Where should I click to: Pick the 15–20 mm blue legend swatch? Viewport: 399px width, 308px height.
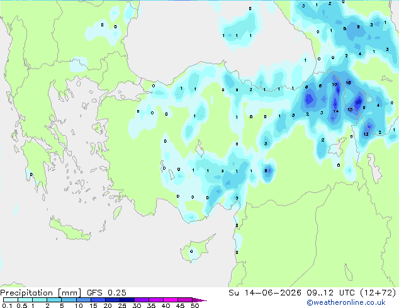point(98,300)
